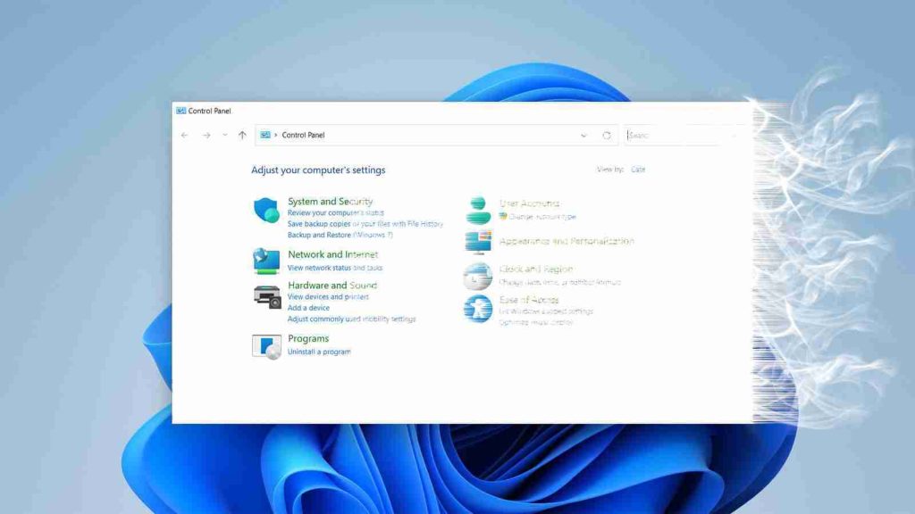The height and width of the screenshot is (514, 915).
Task: Refresh the Control Panel view
Action: pos(607,136)
